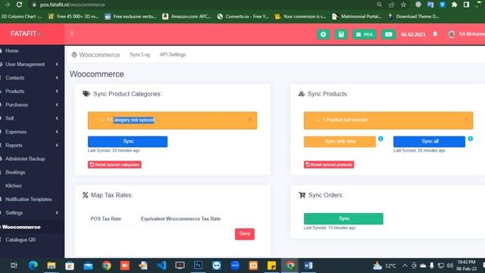Open Download Theme bookmark

tap(414, 17)
